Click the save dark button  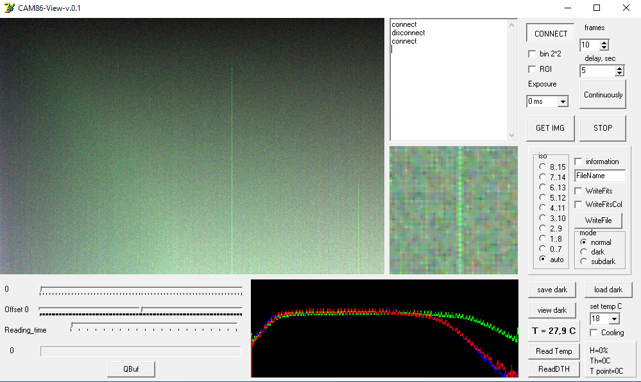552,290
